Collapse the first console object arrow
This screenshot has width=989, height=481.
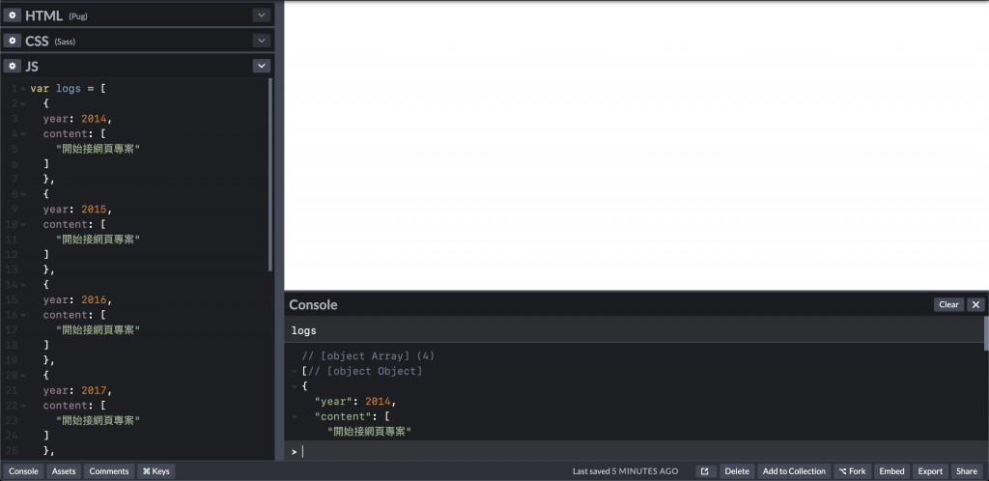point(294,386)
